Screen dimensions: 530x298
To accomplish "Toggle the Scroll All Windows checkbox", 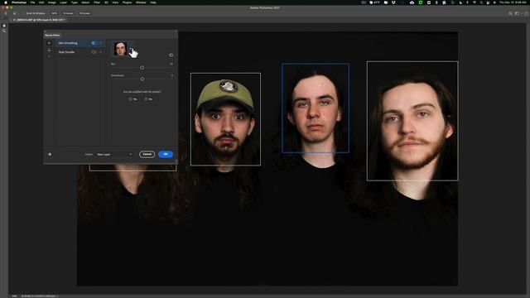I will tap(35, 13).
